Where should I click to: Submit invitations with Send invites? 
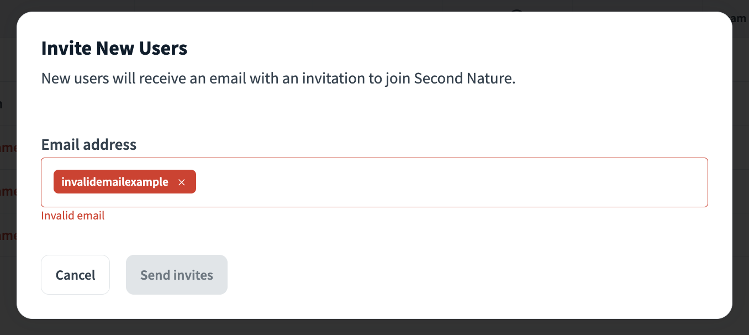pyautogui.click(x=177, y=275)
